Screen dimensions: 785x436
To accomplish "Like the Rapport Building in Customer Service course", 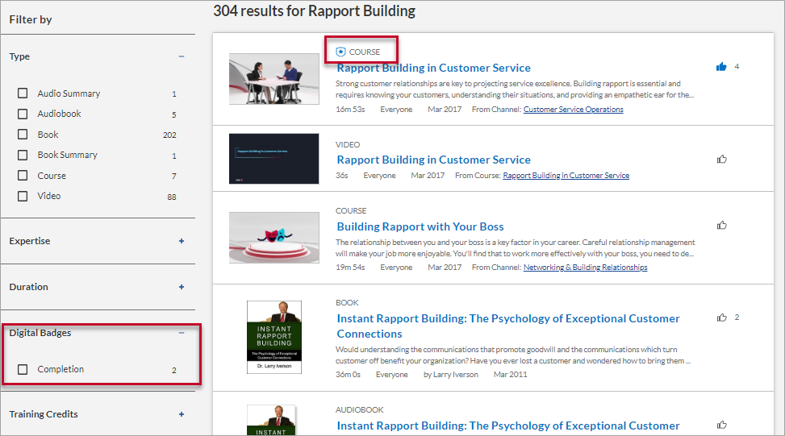I will [721, 67].
